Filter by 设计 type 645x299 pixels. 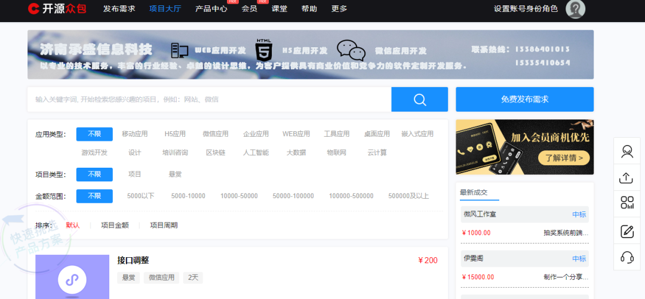(x=135, y=153)
